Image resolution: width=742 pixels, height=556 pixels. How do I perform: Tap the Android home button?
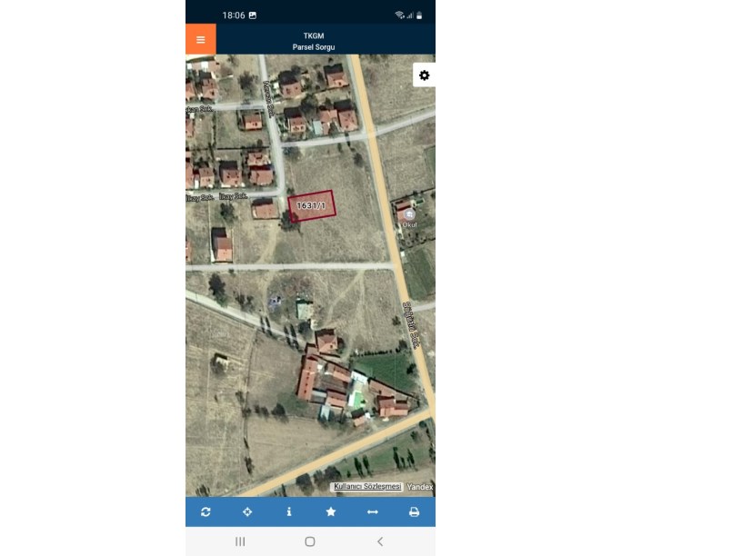point(310,541)
